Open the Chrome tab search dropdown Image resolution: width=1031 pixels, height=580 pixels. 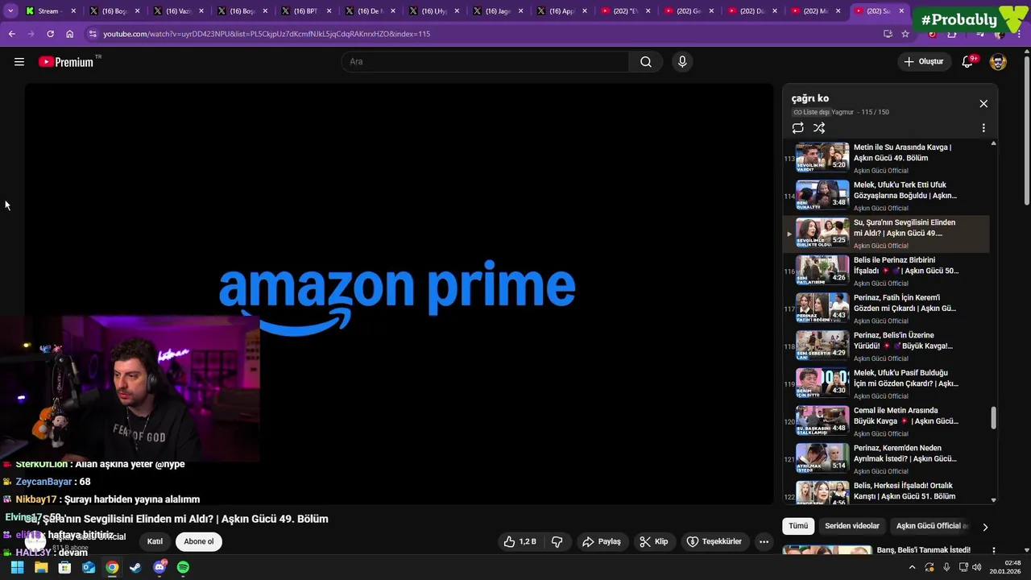[x=10, y=11]
